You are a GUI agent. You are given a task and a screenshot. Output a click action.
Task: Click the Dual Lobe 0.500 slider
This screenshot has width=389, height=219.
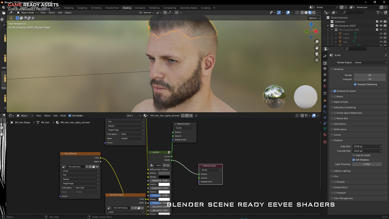[160, 195]
